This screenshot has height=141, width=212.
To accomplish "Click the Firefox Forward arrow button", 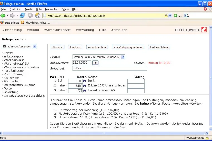I will click(13, 16).
